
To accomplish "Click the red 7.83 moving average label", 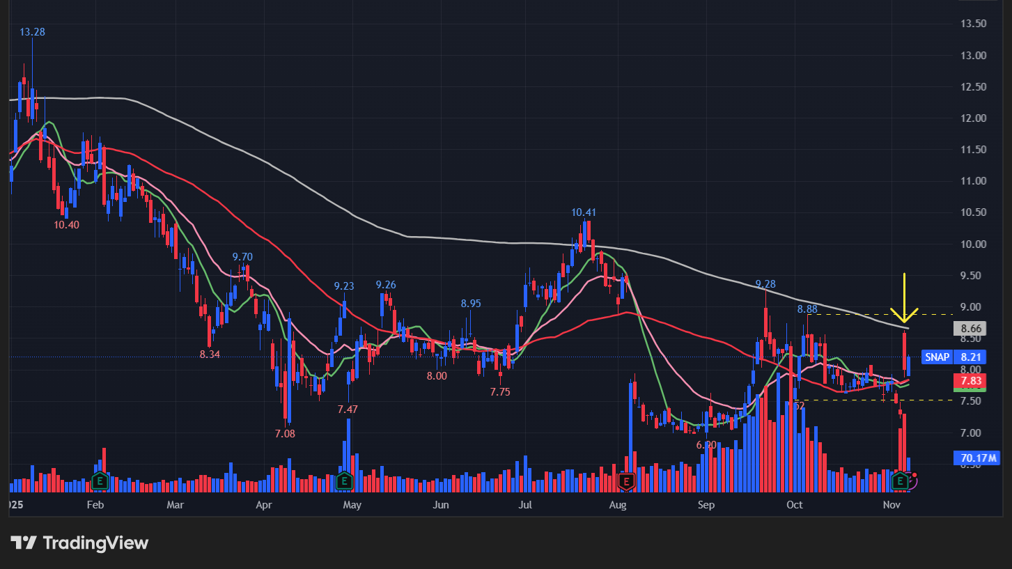I will 971,381.
